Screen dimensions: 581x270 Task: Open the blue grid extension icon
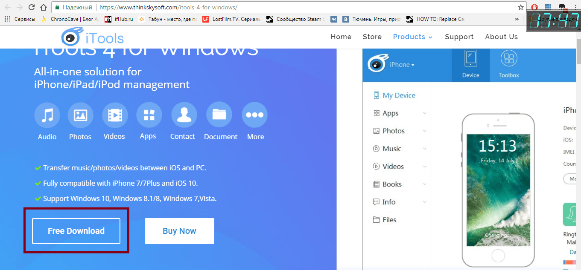[548, 7]
